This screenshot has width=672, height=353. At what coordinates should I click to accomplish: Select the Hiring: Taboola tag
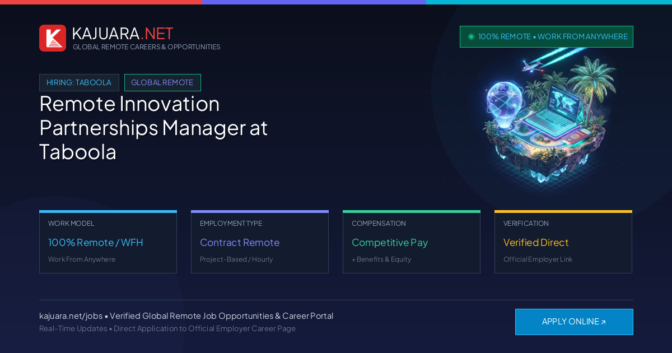click(79, 82)
